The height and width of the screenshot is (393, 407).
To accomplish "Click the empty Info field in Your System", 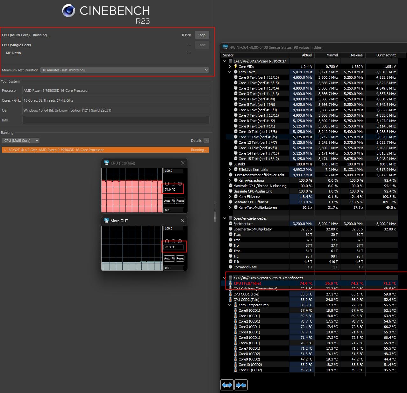I will 116,120.
